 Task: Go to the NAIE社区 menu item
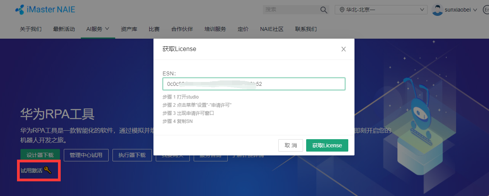point(272,29)
